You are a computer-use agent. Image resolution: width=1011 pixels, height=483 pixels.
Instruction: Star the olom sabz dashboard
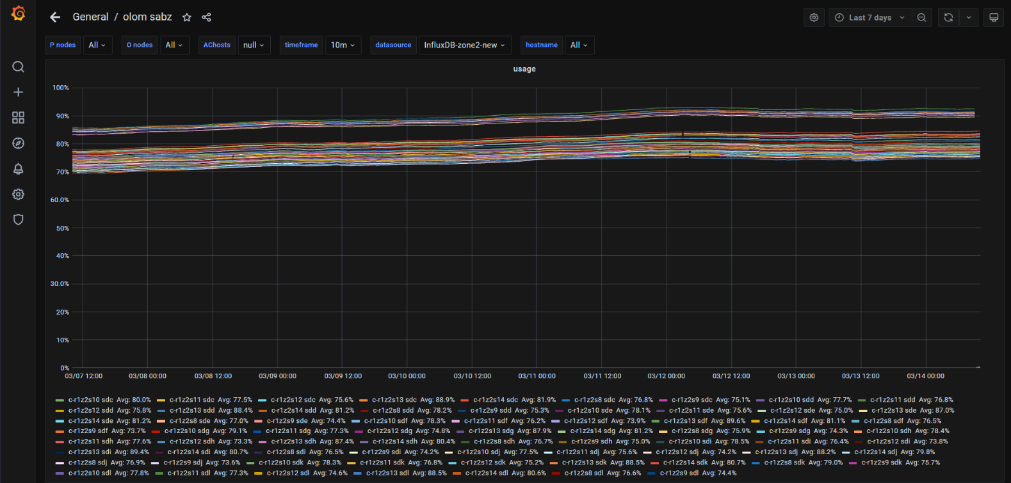[186, 17]
